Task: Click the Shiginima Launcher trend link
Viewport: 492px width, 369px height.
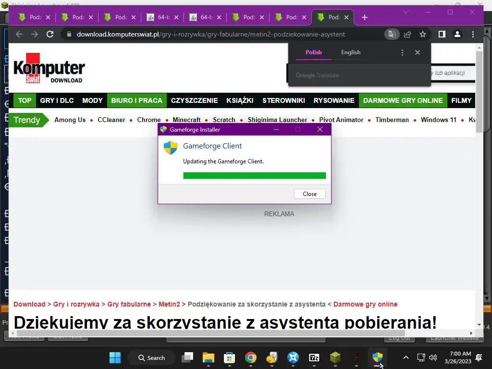Action: 277,120
